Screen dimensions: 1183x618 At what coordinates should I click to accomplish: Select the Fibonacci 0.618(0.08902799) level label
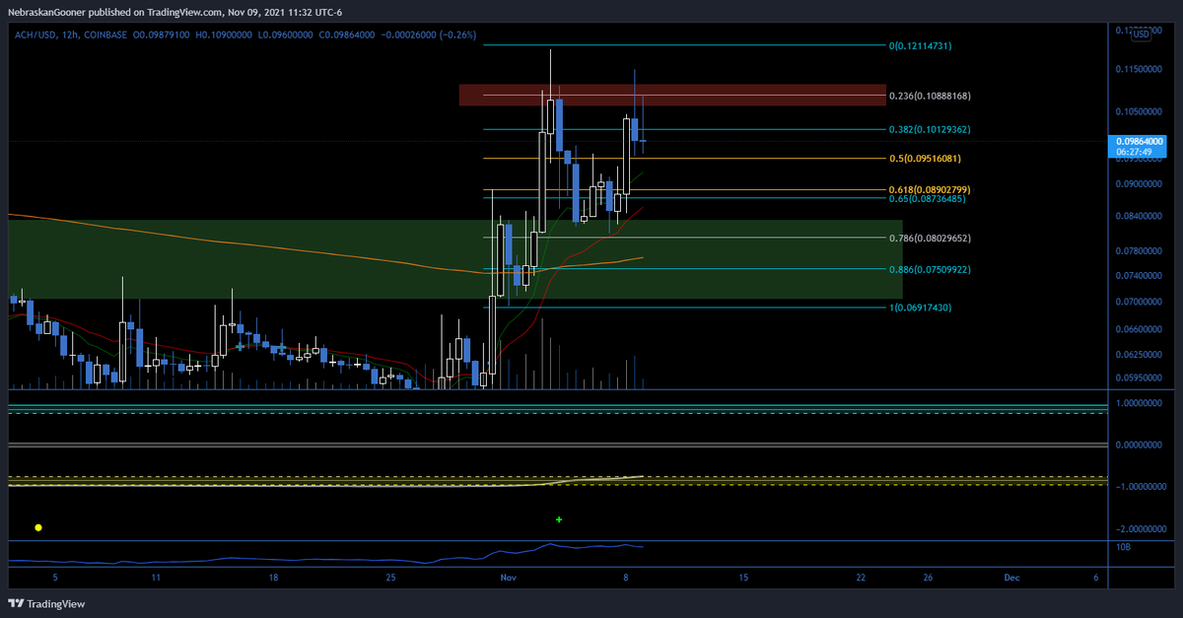coord(931,189)
